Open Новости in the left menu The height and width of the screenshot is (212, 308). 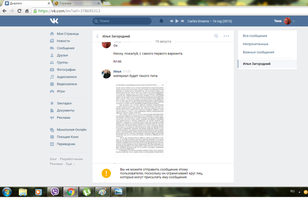click(x=63, y=41)
